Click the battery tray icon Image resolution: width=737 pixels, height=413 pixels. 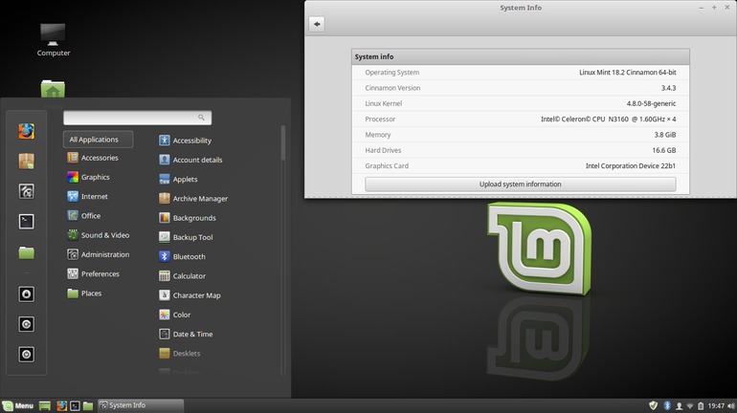coord(701,406)
